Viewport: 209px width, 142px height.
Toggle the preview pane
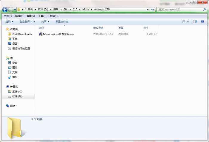(x=195, y=21)
